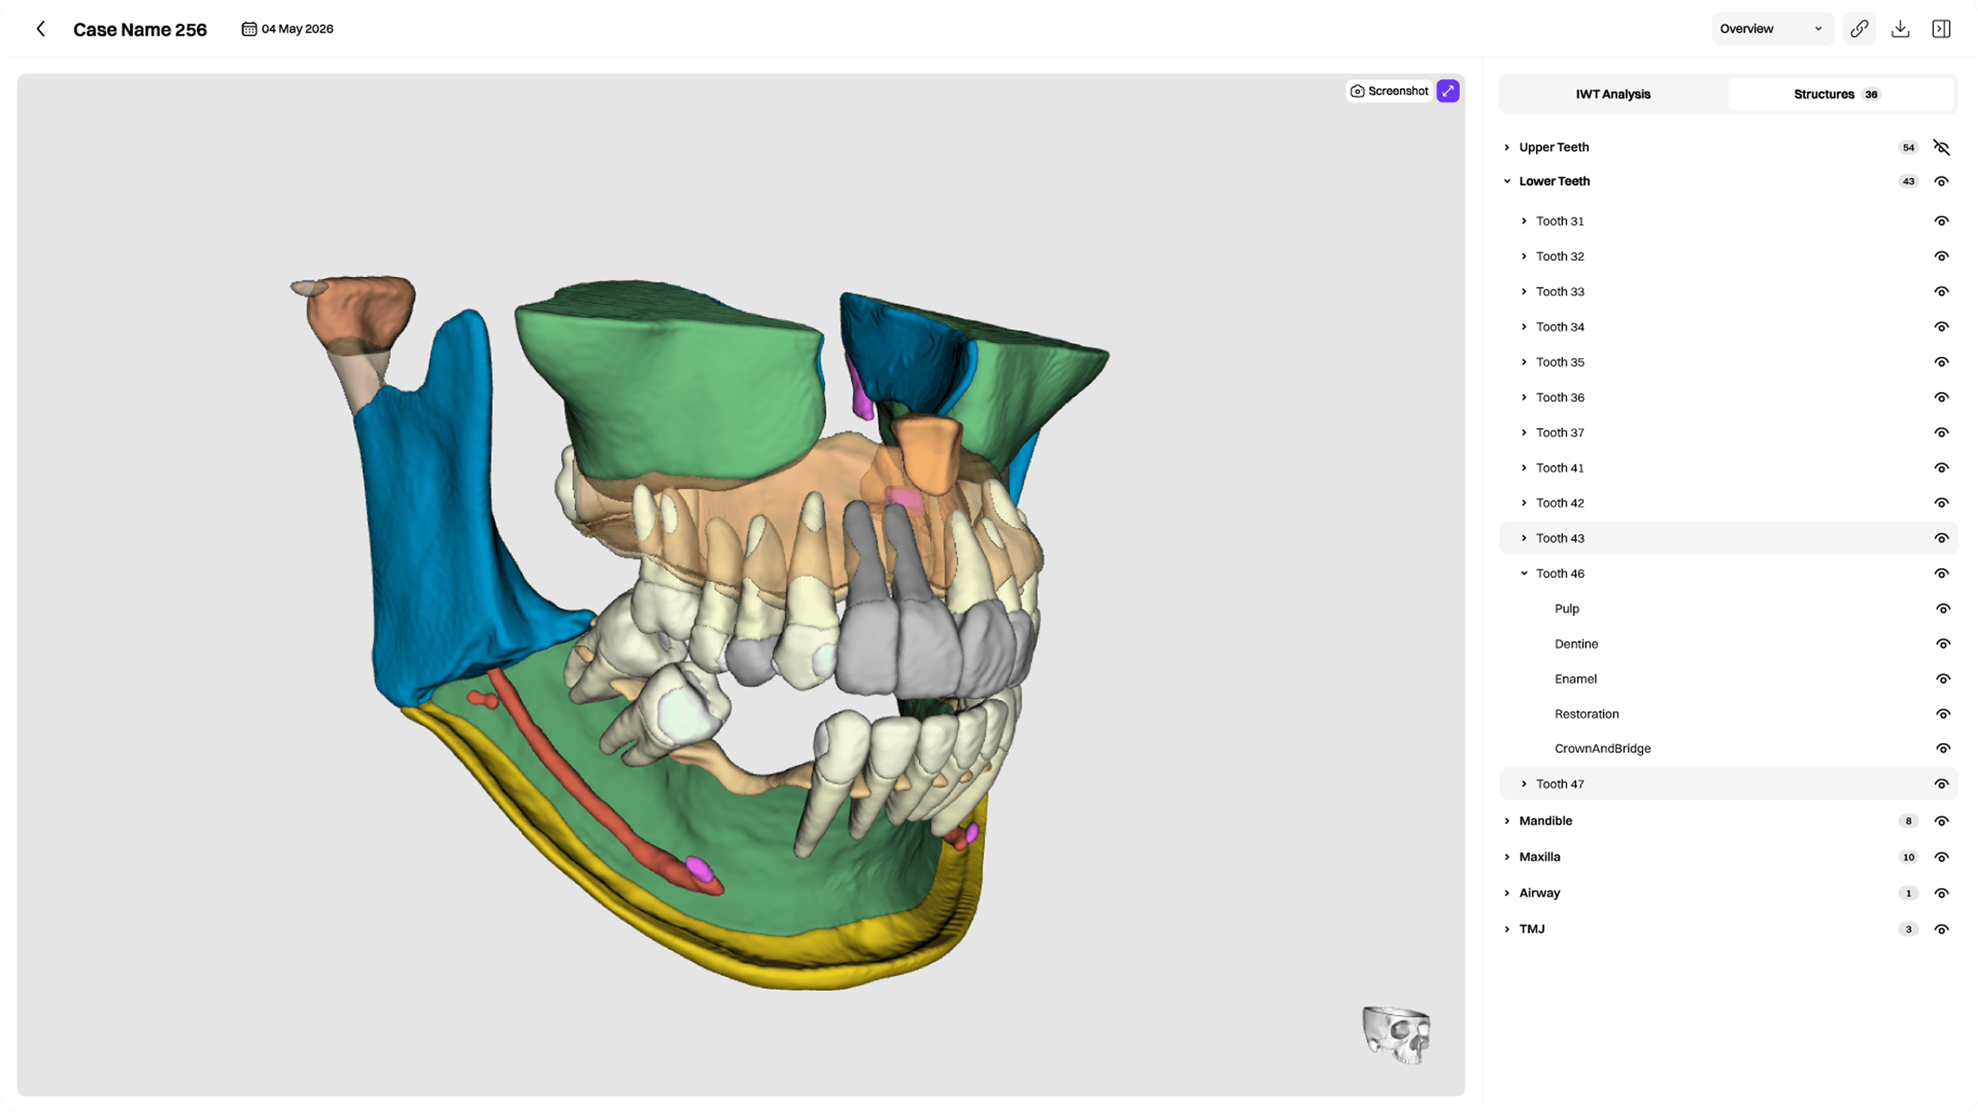This screenshot has width=1978, height=1112.
Task: Select the Dentine tree item
Action: (1576, 645)
